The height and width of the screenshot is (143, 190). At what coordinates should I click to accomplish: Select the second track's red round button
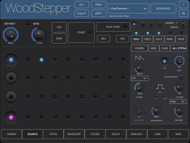pos(11,78)
